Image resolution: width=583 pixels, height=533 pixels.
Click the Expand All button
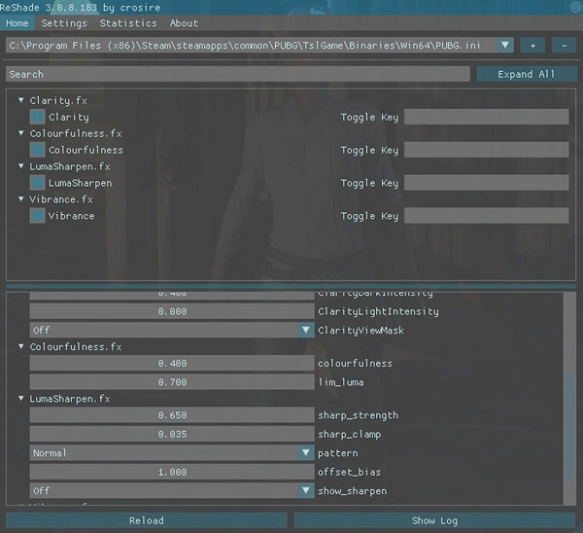point(527,74)
